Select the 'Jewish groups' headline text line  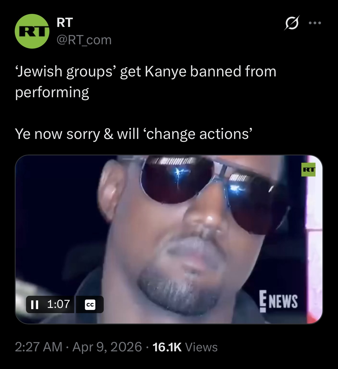(146, 71)
